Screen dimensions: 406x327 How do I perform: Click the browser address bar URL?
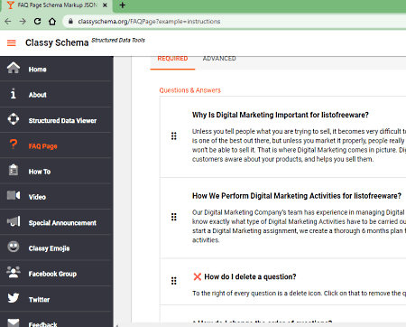[149, 22]
